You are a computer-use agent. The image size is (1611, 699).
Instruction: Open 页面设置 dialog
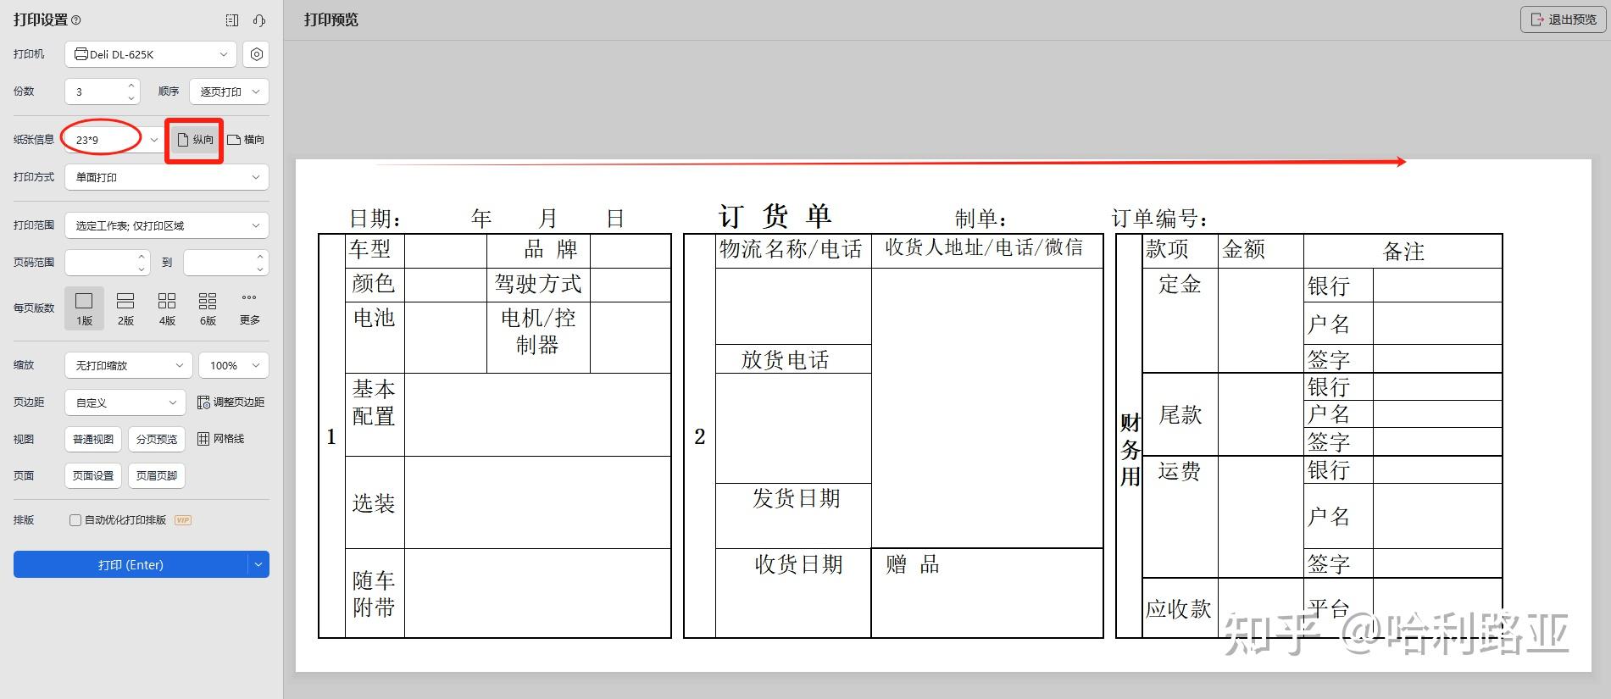93,475
